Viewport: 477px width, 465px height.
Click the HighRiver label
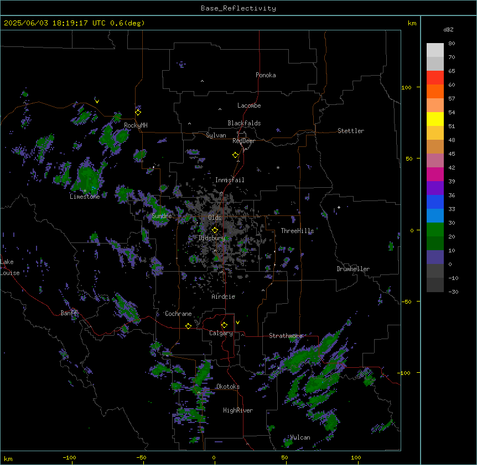238,410
